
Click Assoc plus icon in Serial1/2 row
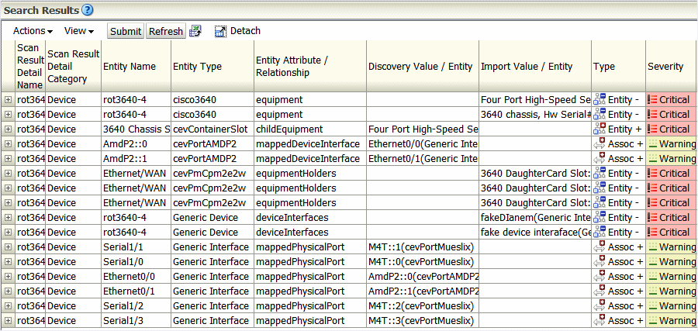(600, 305)
